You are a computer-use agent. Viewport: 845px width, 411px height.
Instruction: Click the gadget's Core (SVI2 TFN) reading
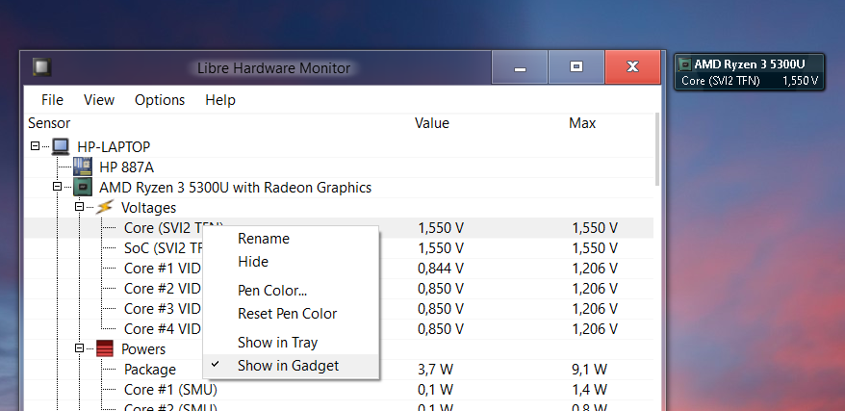[x=749, y=81]
